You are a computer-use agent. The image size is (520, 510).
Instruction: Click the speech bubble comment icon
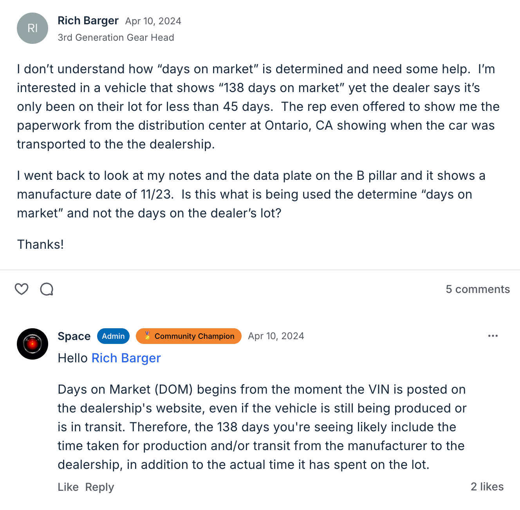[47, 289]
